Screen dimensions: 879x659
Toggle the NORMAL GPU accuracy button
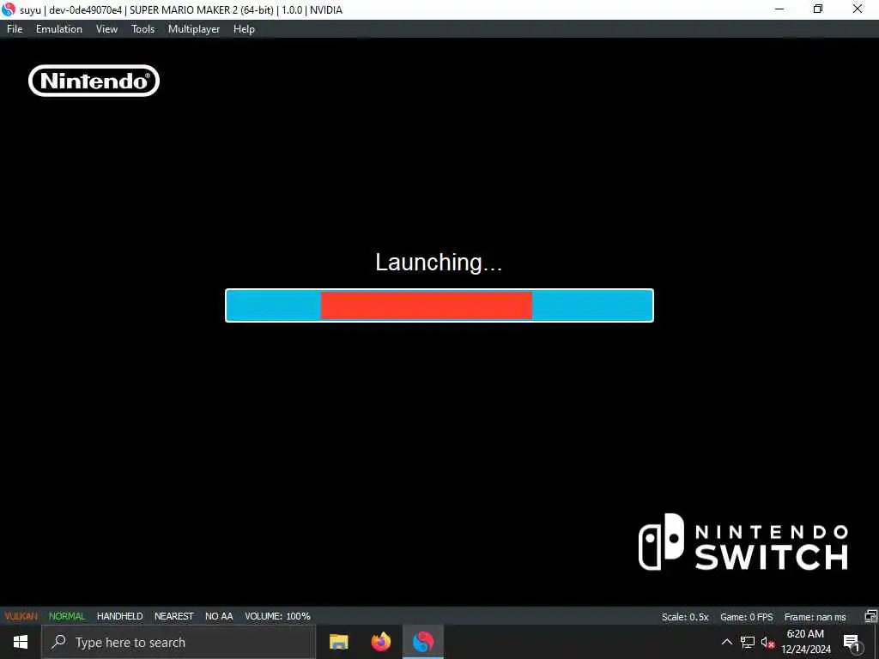coord(67,616)
